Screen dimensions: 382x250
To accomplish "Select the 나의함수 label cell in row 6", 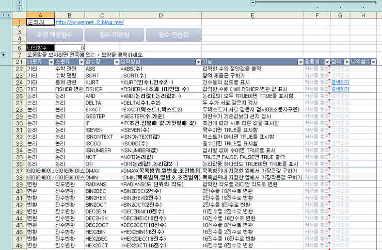I will (40, 48).
